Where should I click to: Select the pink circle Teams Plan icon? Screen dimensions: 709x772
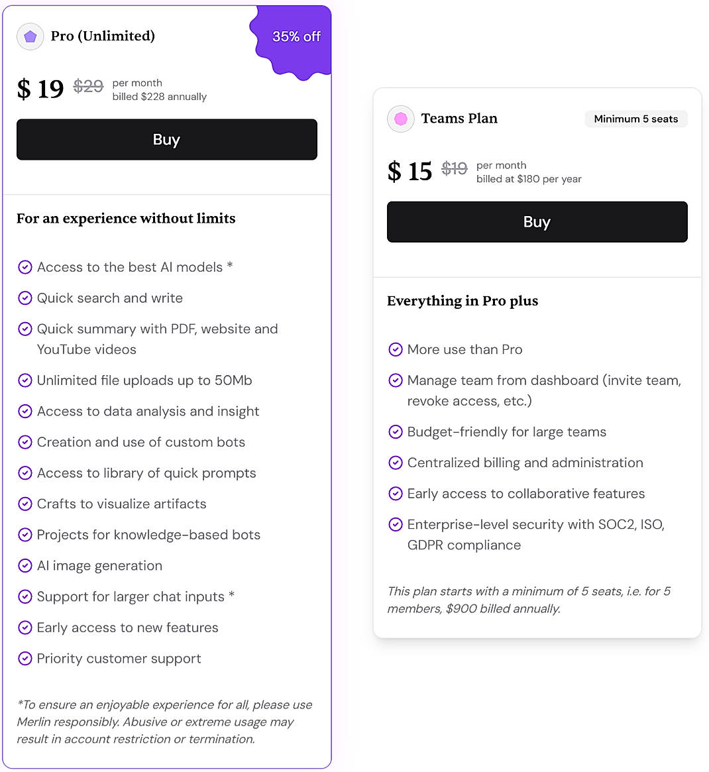pos(400,118)
